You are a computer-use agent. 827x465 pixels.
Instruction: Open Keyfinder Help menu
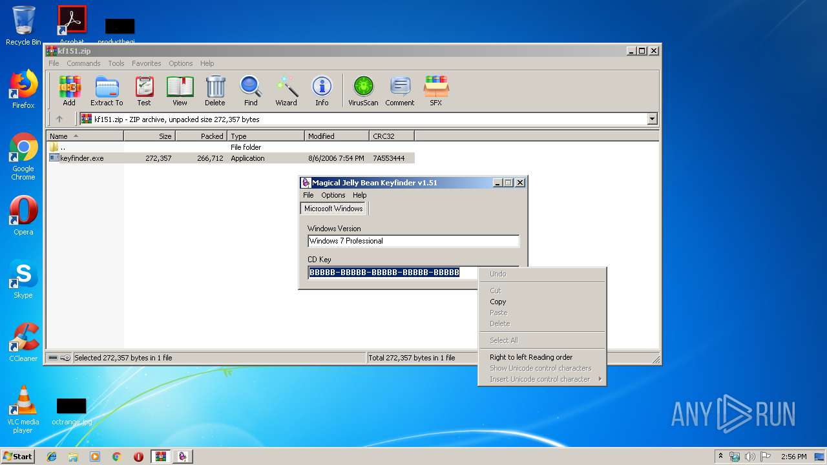click(x=359, y=195)
